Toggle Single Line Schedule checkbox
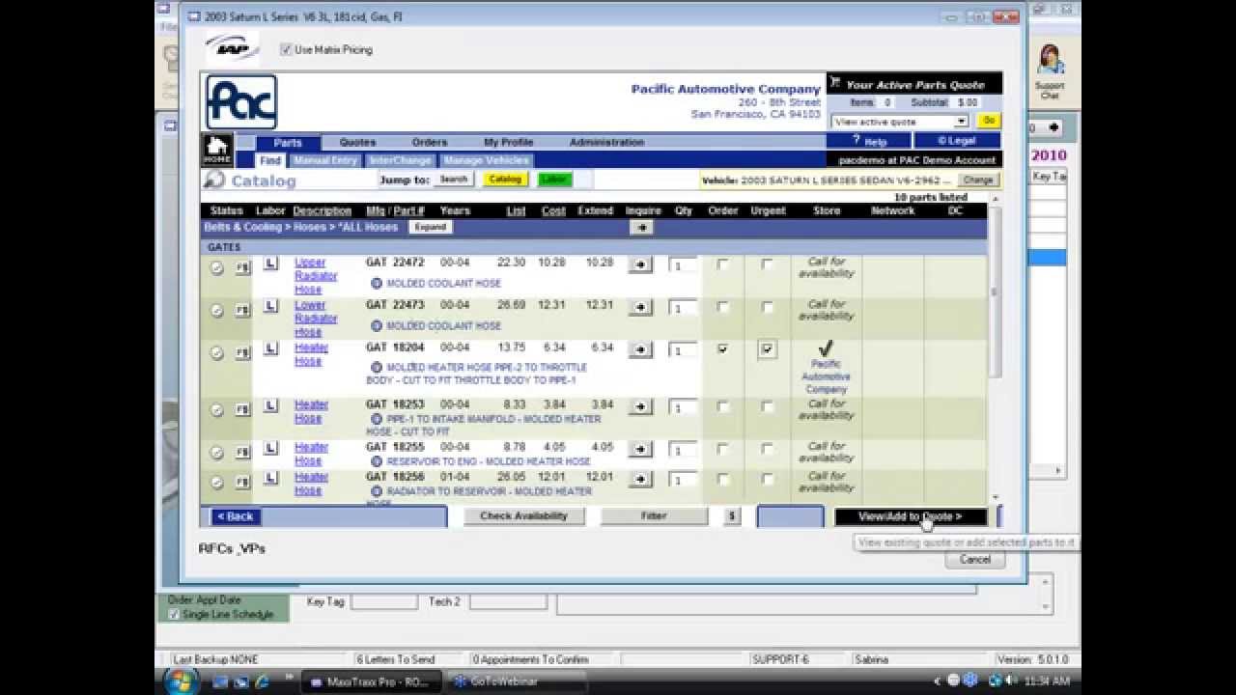1236x695 pixels. (x=174, y=614)
